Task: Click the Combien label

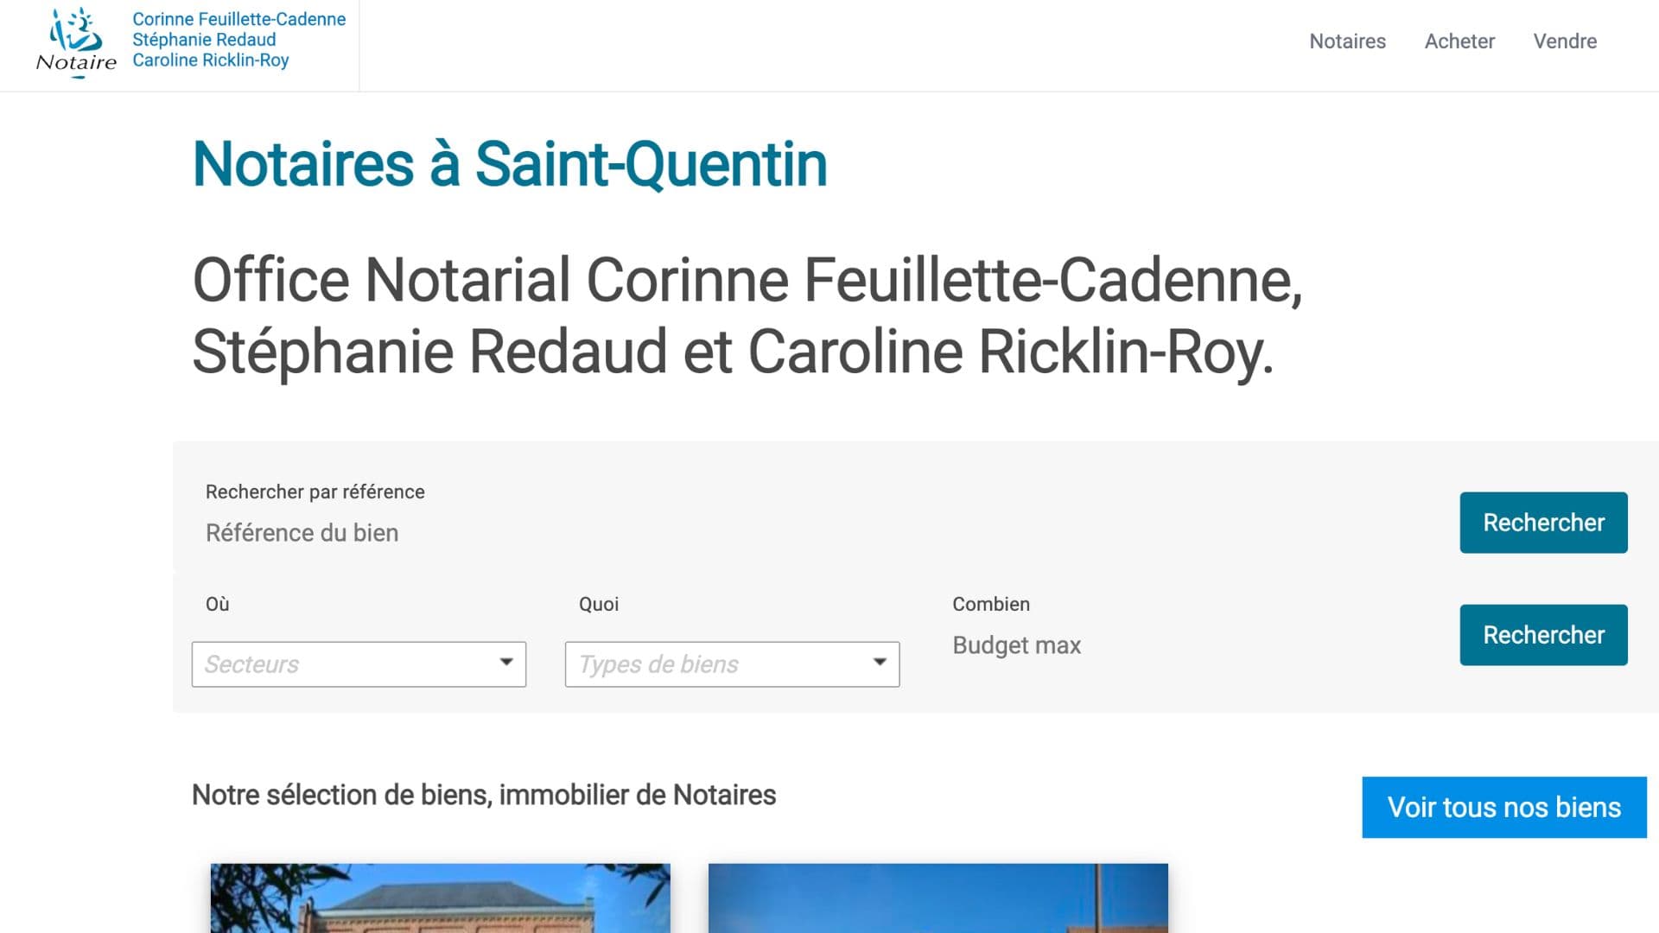Action: (x=991, y=604)
